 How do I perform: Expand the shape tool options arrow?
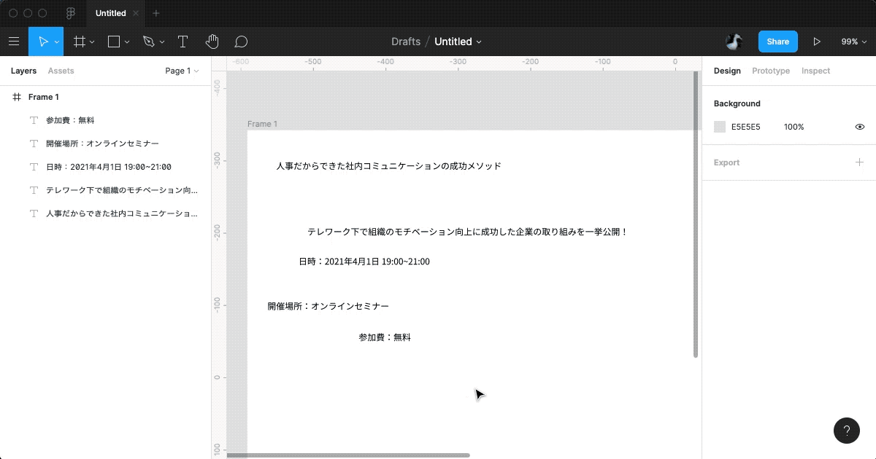pos(126,42)
